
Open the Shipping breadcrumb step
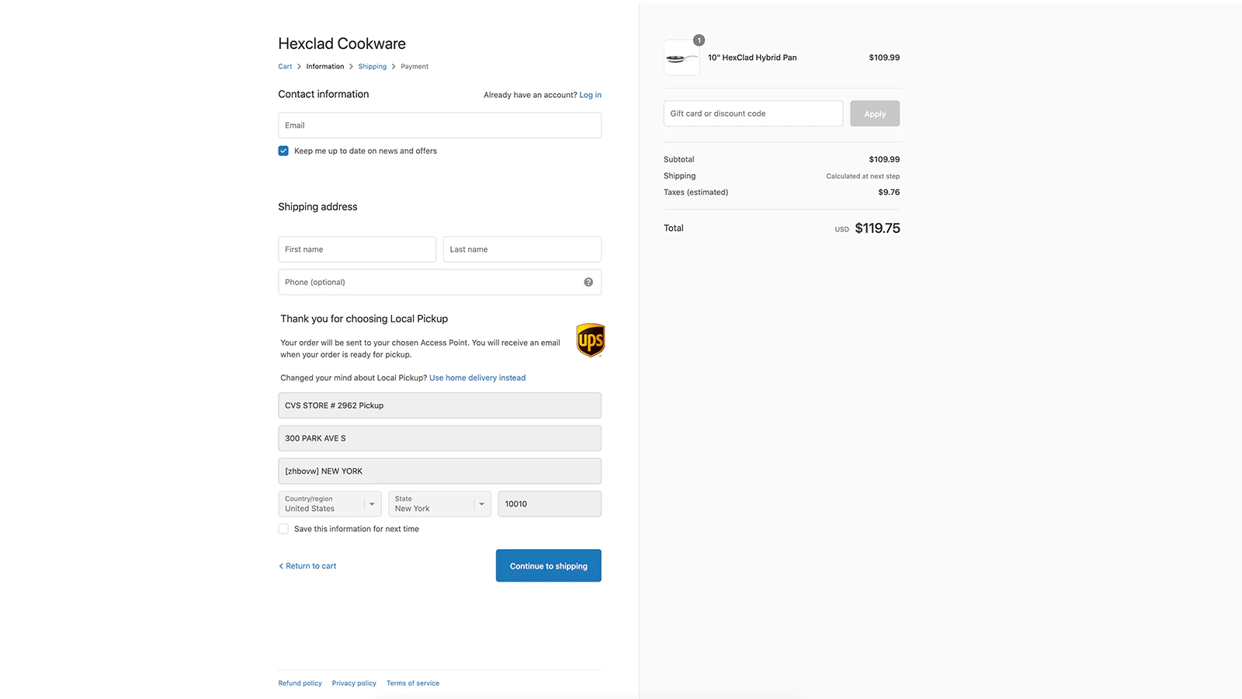coord(372,67)
